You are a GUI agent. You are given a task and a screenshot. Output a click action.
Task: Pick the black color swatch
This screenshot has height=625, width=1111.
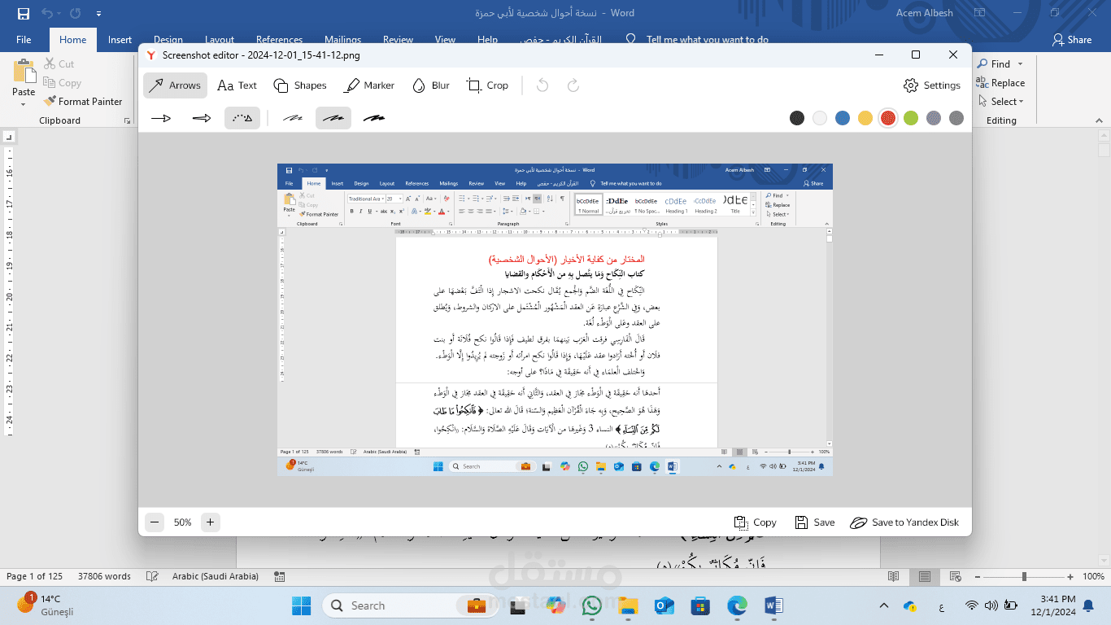(797, 118)
